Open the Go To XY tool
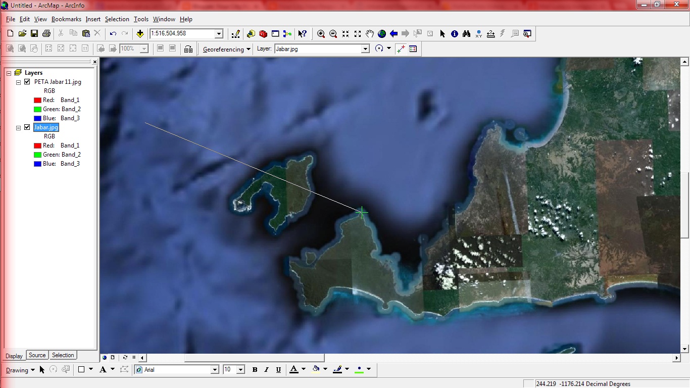The width and height of the screenshot is (690, 388). pos(478,34)
